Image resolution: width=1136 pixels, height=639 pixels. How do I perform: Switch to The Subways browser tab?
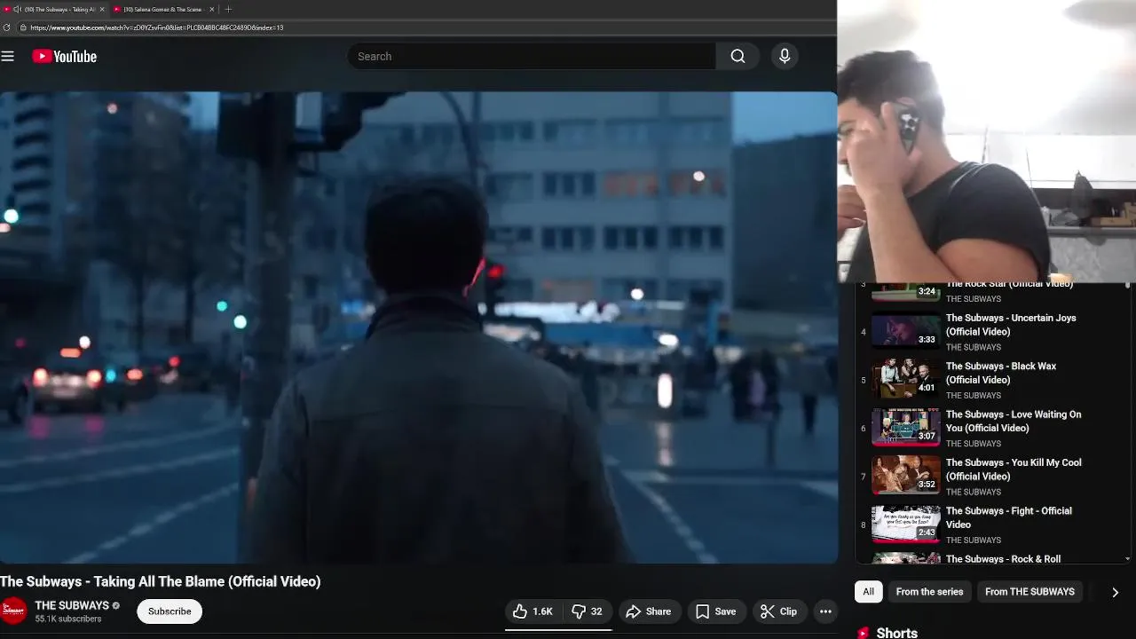[53, 9]
